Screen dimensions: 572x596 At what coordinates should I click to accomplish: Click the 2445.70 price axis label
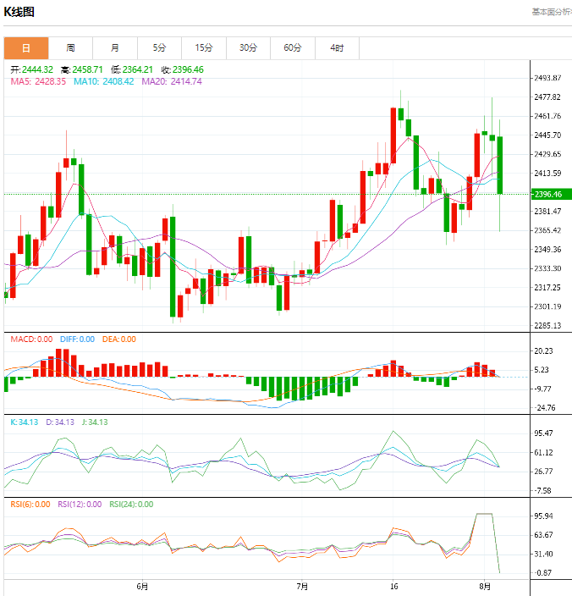click(x=547, y=135)
